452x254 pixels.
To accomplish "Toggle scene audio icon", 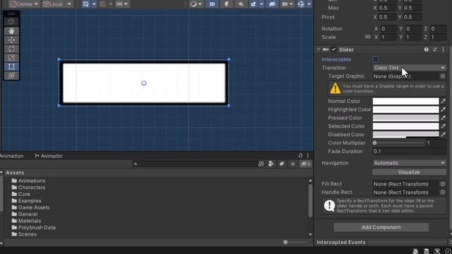I will click(241, 4).
